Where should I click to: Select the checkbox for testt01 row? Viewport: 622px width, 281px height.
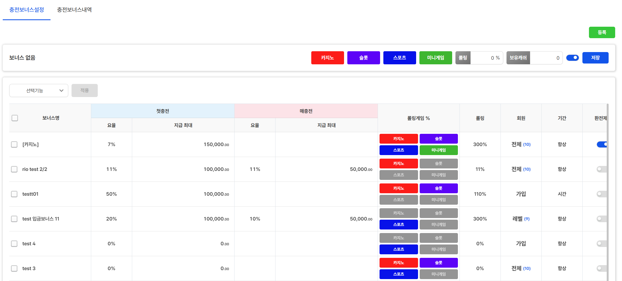pyautogui.click(x=14, y=194)
